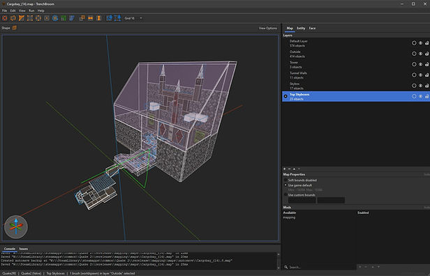Remove layer with minus button
430x276 pixels.
pyautogui.click(x=289, y=169)
